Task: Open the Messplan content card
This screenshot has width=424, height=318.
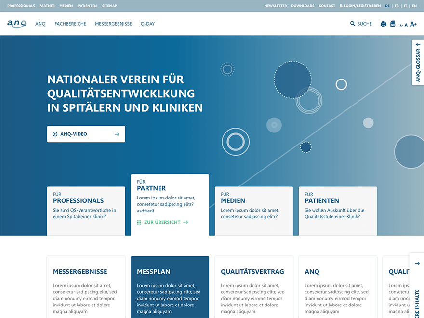Action: point(170,287)
